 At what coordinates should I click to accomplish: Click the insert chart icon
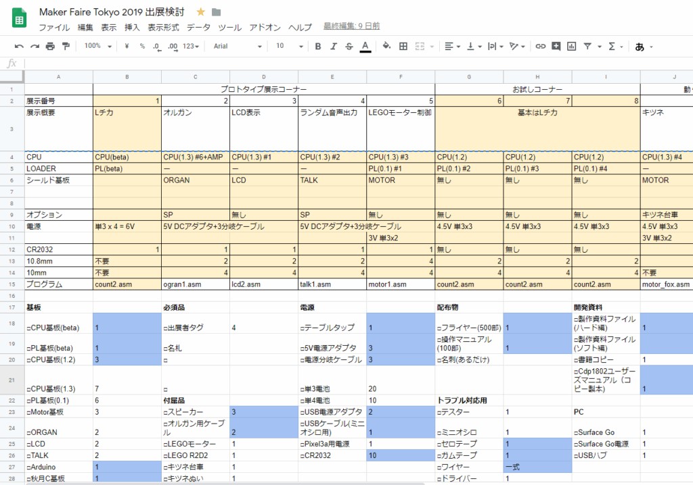pyautogui.click(x=572, y=47)
